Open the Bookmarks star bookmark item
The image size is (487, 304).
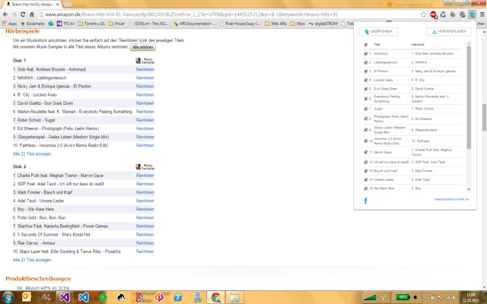pos(33,24)
